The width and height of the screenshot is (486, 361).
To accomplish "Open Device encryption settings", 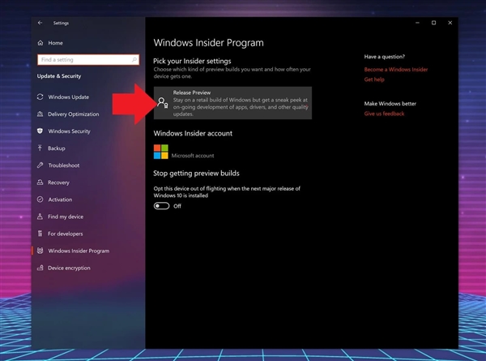I will coord(69,268).
